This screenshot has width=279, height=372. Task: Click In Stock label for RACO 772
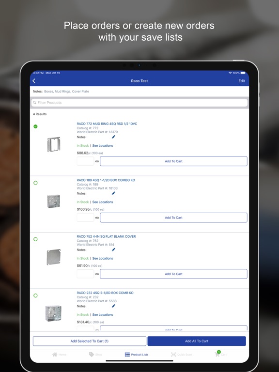(82, 146)
